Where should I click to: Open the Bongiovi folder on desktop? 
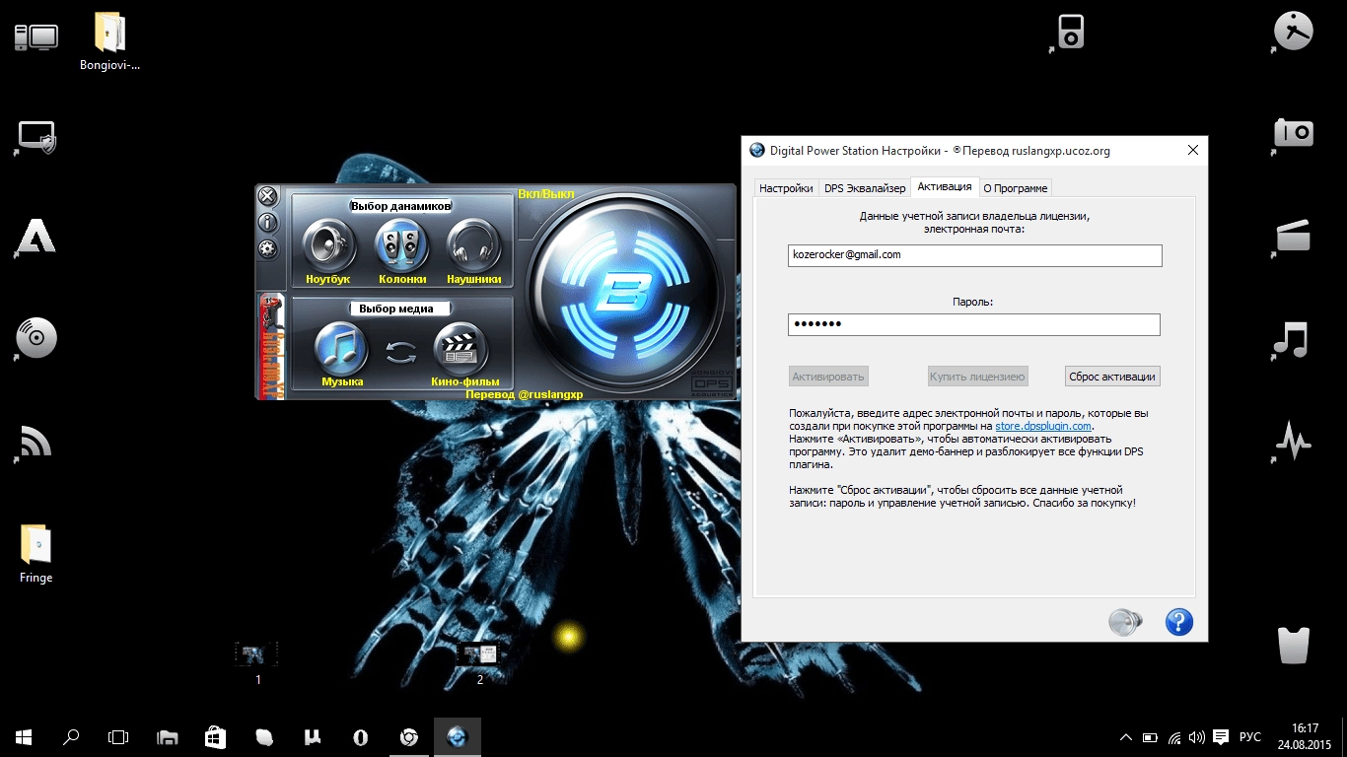coord(109,42)
